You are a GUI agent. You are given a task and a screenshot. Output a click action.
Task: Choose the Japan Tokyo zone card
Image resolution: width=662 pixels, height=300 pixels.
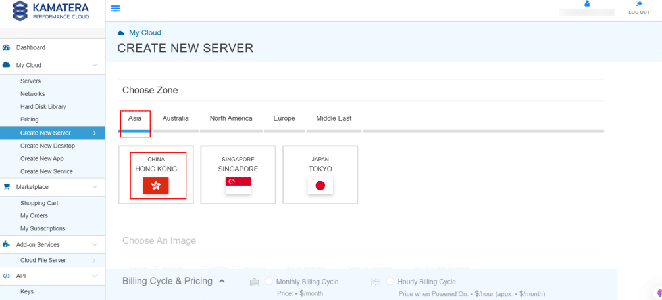[x=320, y=175]
